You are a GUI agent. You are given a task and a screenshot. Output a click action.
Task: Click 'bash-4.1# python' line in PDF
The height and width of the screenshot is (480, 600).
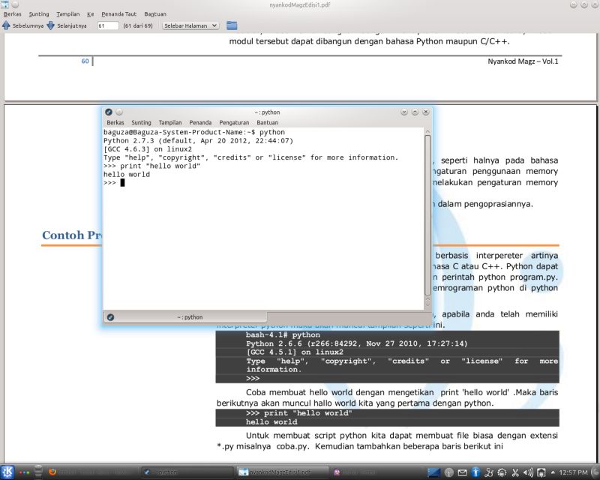coord(283,335)
